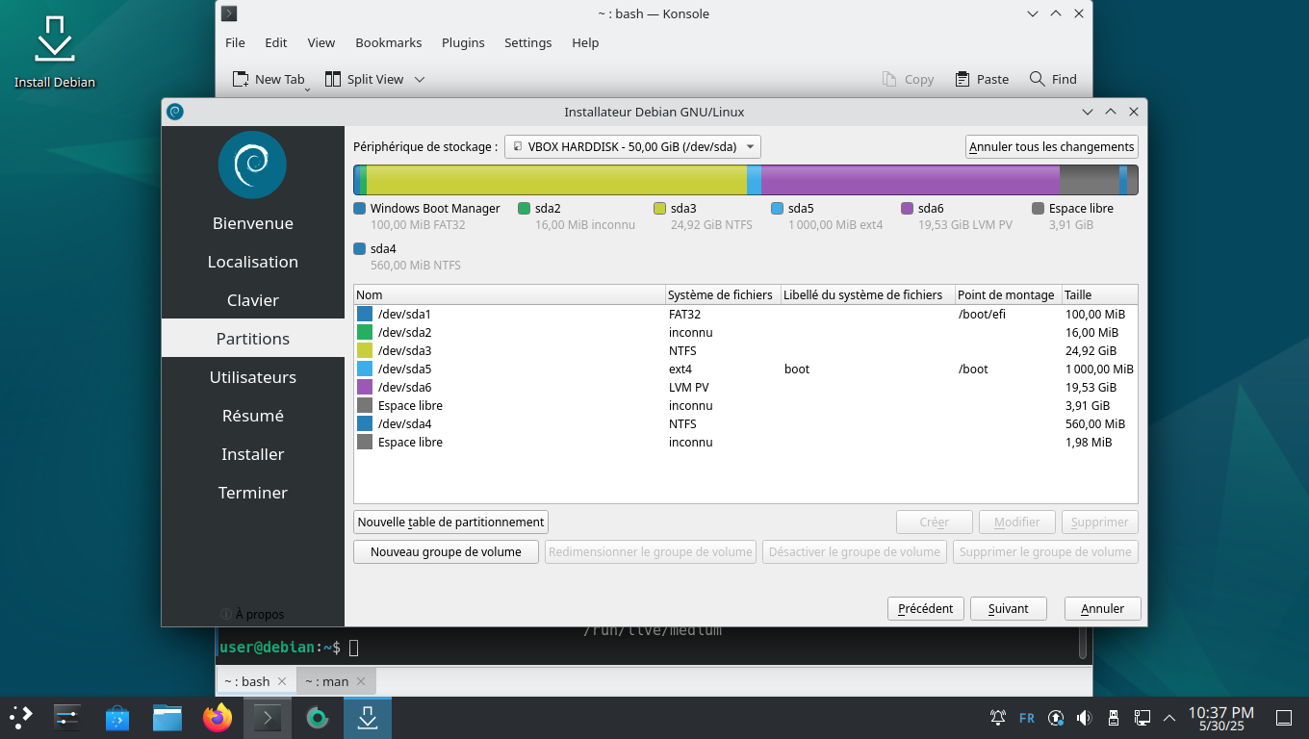This screenshot has height=739, width=1309.
Task: Launch Firefox from the taskbar
Action: click(218, 717)
